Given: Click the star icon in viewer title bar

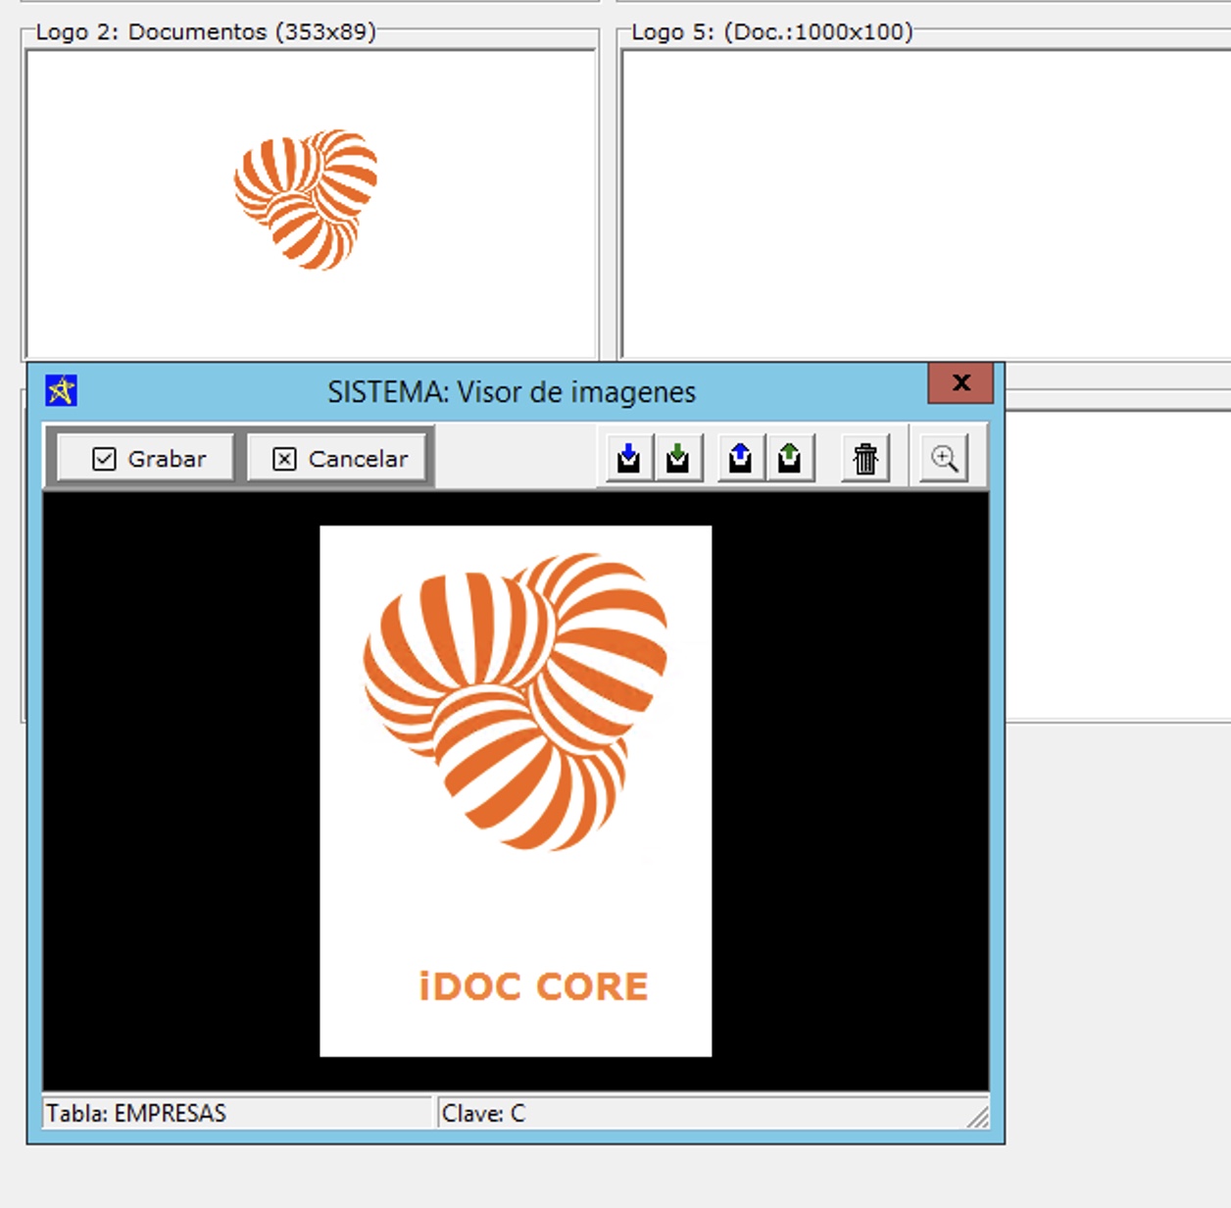Looking at the screenshot, I should (62, 391).
